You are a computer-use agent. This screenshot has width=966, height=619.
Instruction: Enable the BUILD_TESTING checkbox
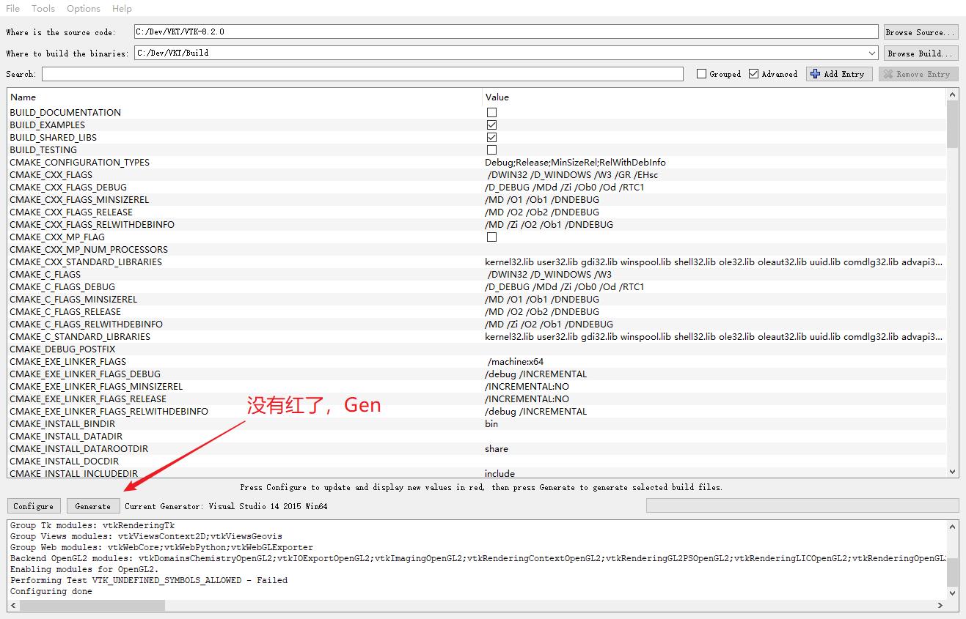tap(491, 149)
